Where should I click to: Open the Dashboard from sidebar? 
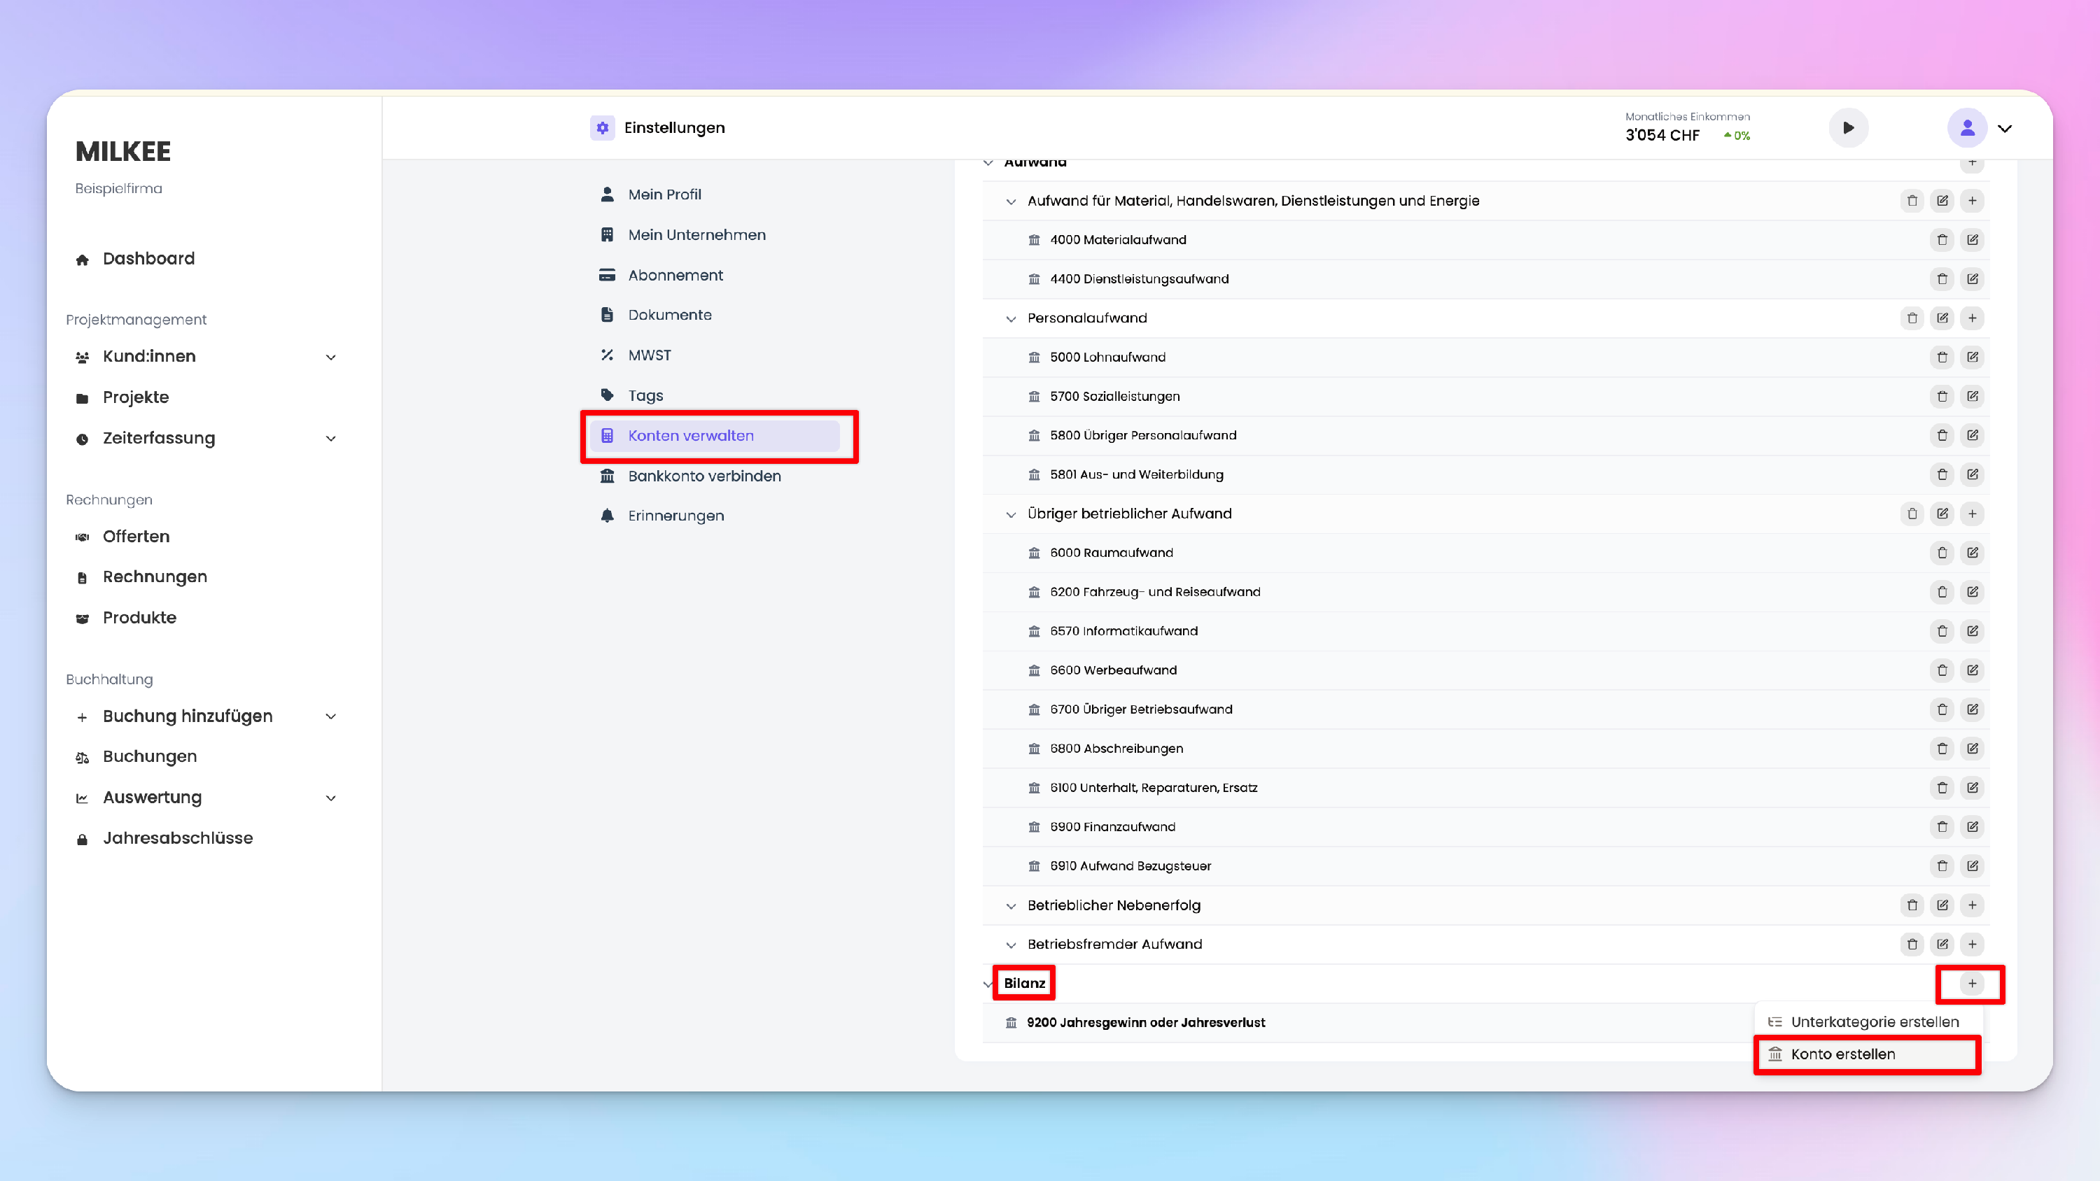tap(148, 258)
